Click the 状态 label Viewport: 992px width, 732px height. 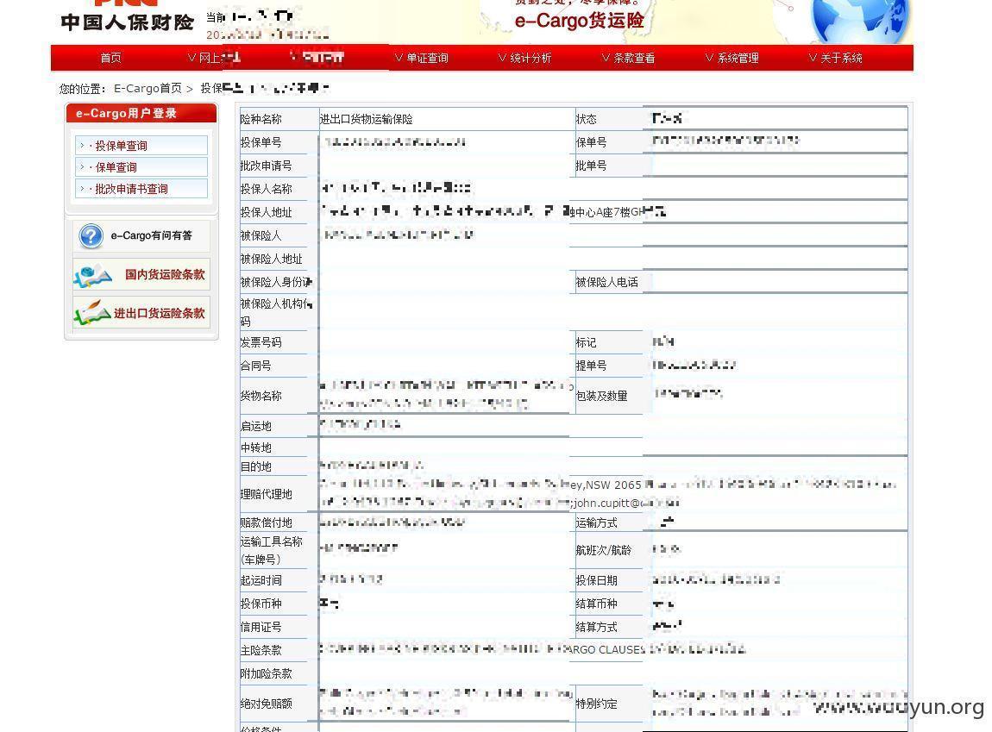587,119
